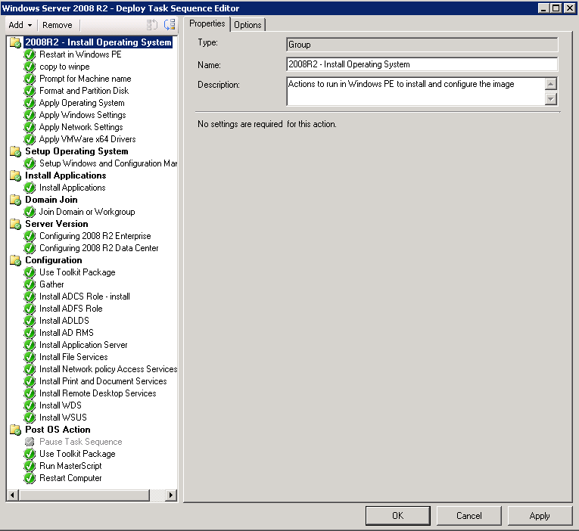579x531 pixels.
Task: Click the green check icon beside Restart in Windows PE
Action: pos(30,54)
